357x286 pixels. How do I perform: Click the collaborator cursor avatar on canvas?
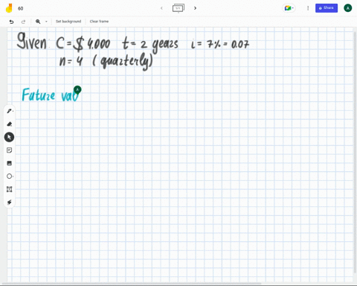click(77, 89)
